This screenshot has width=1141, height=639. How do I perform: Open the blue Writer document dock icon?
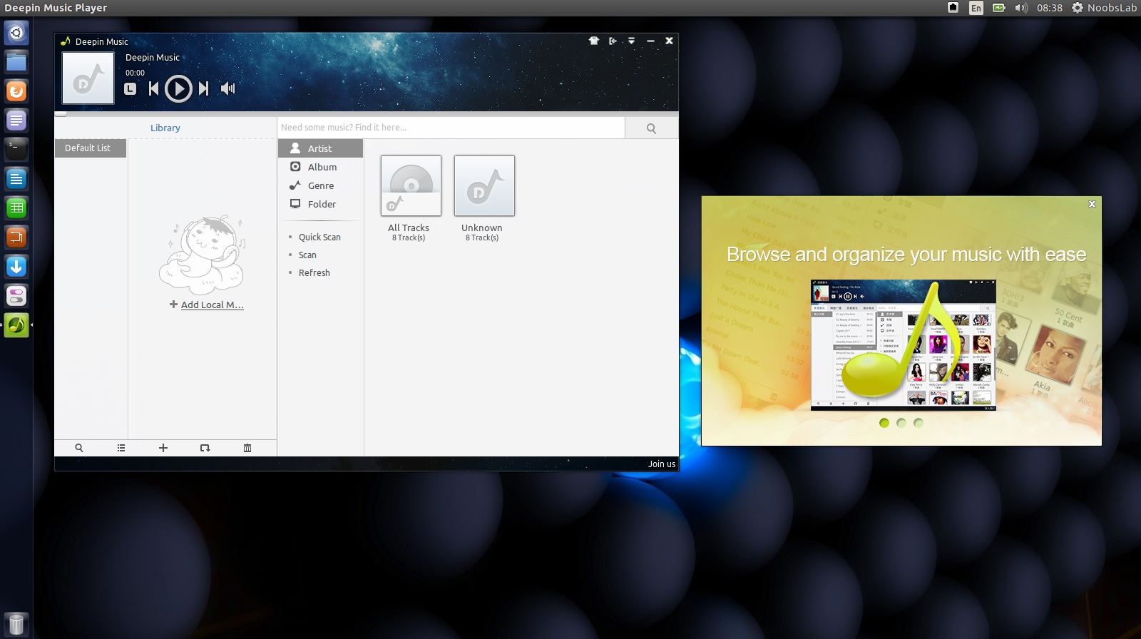16,179
